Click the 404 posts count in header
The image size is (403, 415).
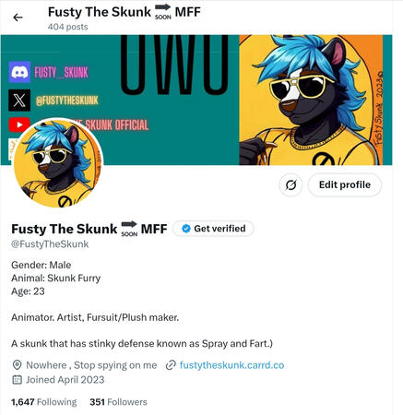click(x=67, y=27)
